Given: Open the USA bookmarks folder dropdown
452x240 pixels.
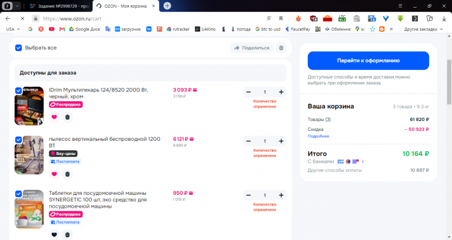Looking at the screenshot, I should [x=13, y=29].
